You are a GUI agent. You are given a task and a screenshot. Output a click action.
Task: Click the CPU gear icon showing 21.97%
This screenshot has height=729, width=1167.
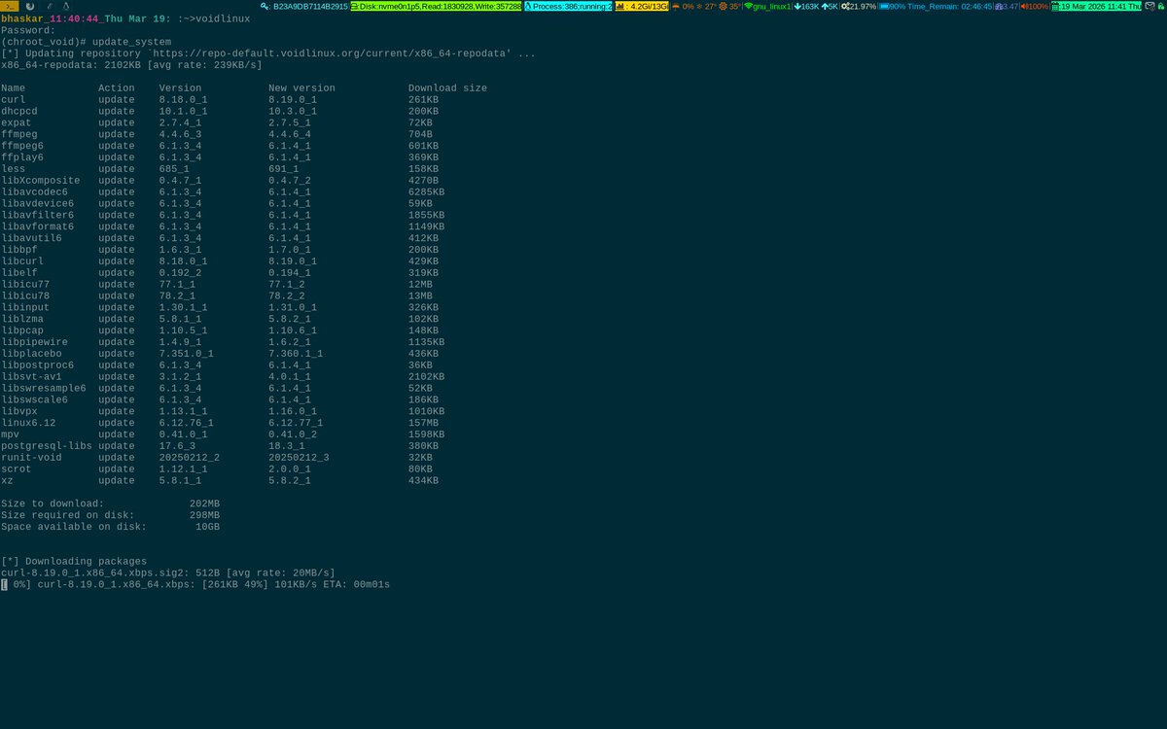846,6
